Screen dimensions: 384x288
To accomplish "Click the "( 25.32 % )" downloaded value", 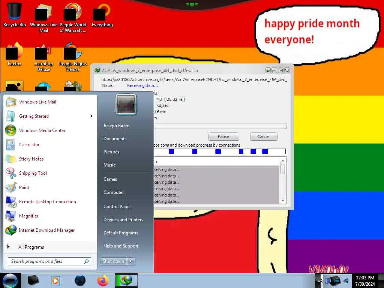I will 175,99.
